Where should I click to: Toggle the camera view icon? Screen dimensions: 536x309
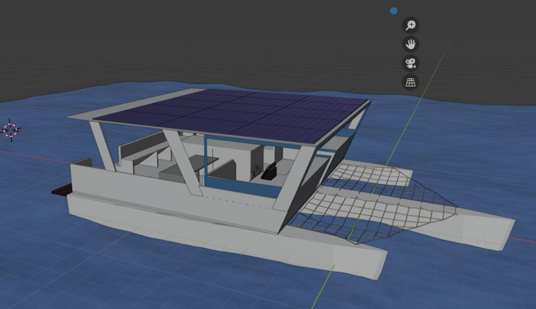pos(410,63)
